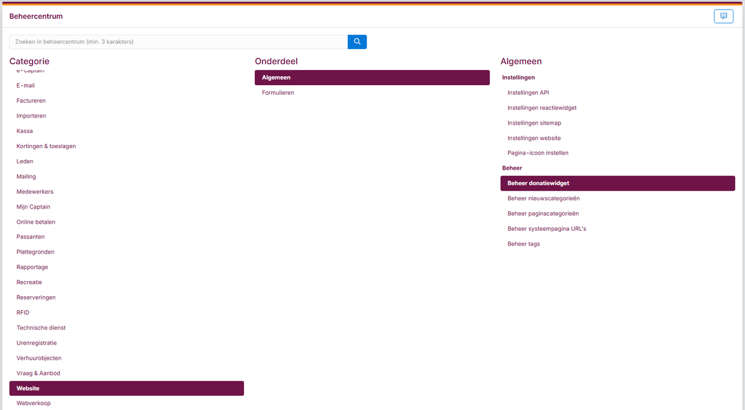The width and height of the screenshot is (745, 410).
Task: Select the Algemeen onderdeel
Action: click(372, 78)
